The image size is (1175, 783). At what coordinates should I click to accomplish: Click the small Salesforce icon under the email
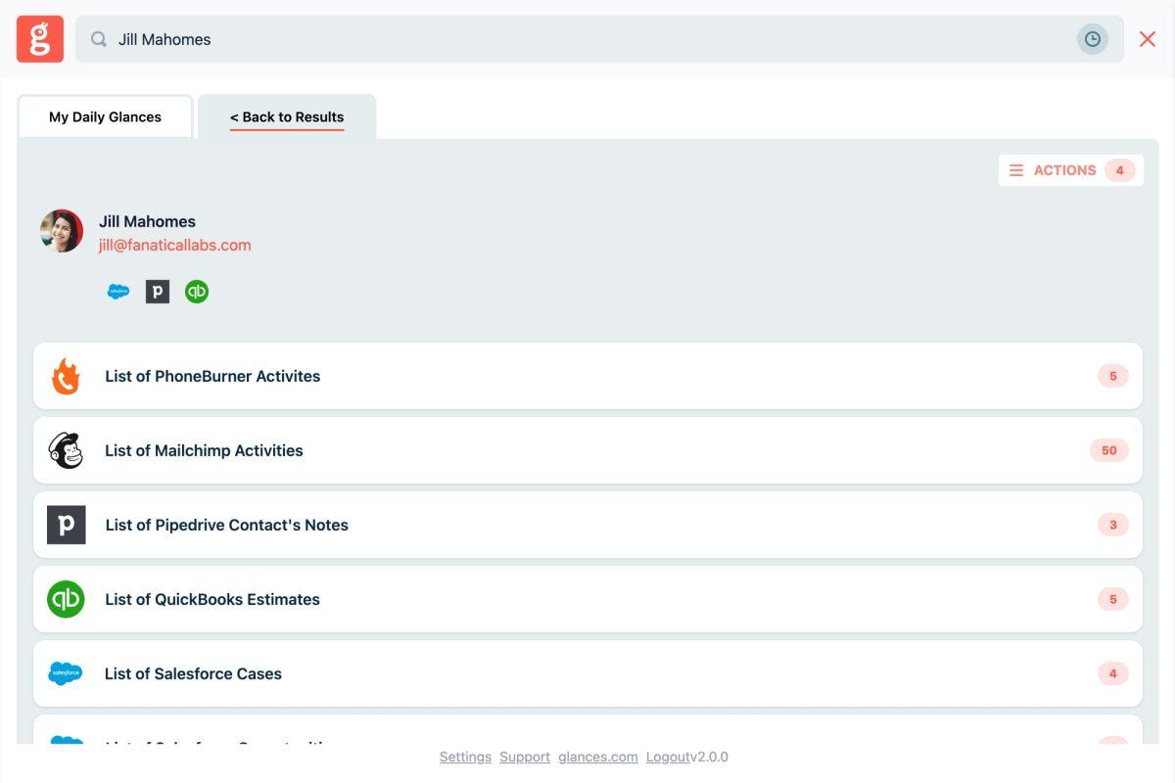(x=118, y=292)
